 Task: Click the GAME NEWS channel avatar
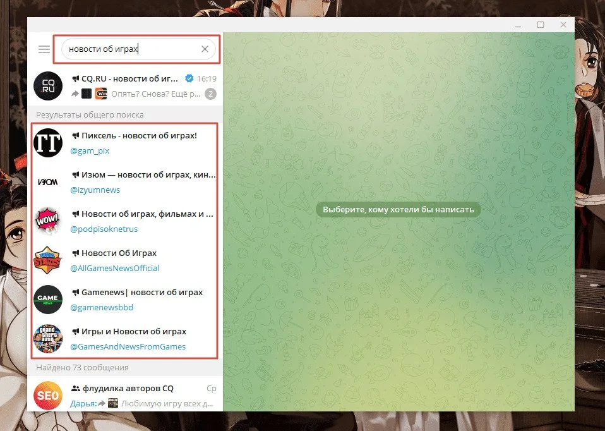pos(48,300)
